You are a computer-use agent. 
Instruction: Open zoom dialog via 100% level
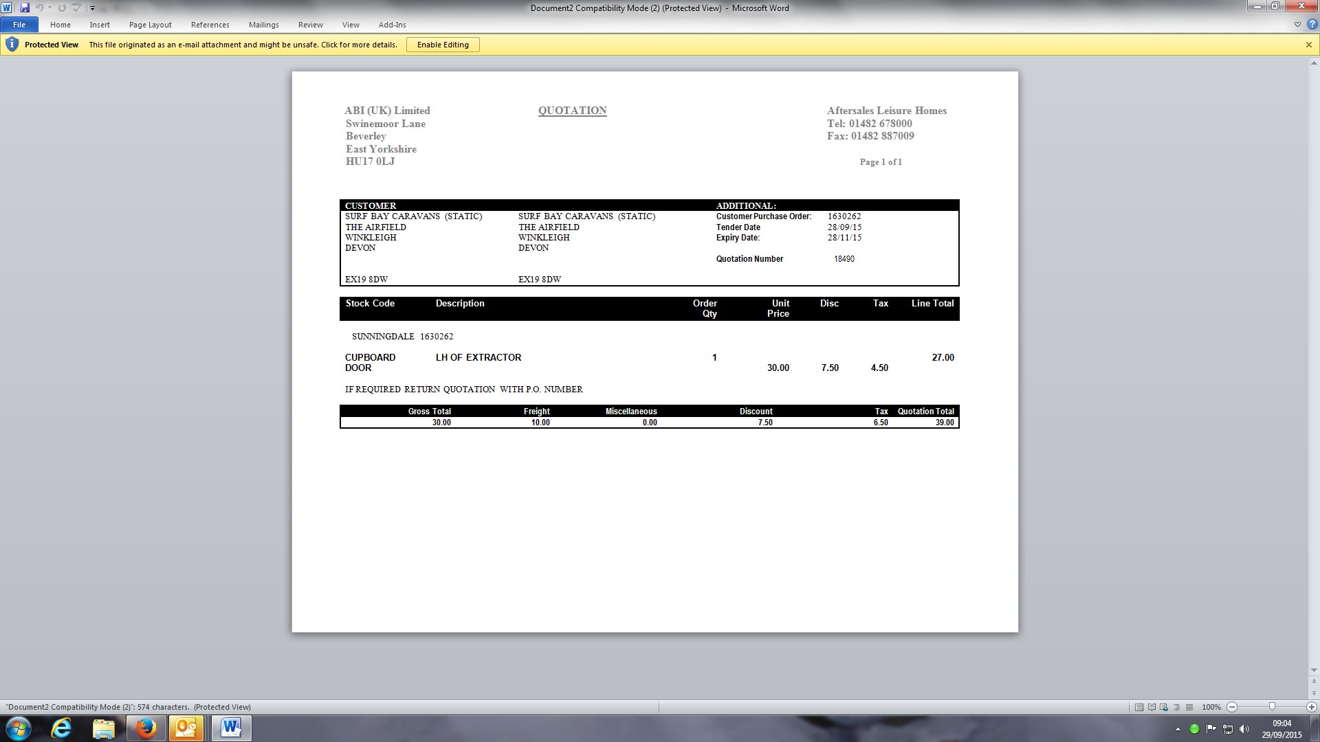1211,707
